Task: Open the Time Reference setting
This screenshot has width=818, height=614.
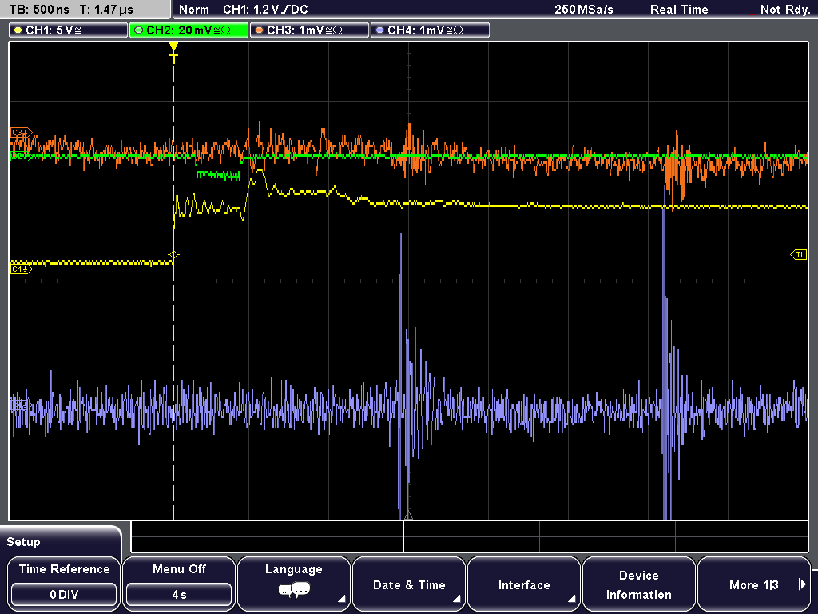Action: (x=64, y=584)
